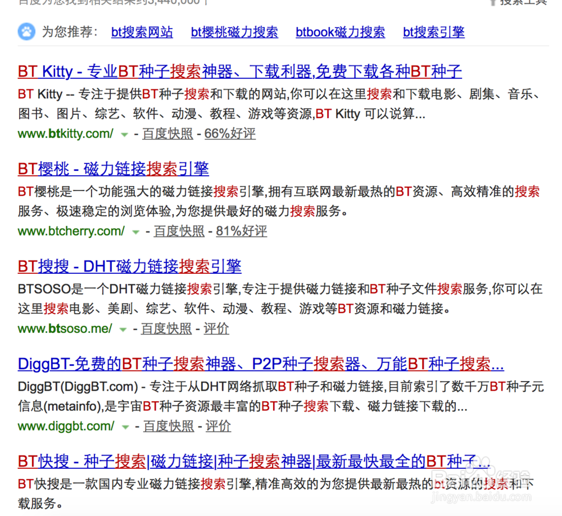The image size is (562, 516).
Task: Click the 为您推荐 label text
Action: click(70, 32)
